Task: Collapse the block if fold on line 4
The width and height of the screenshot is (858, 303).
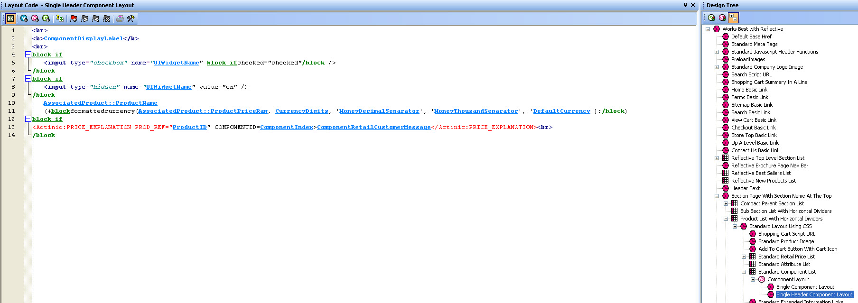Action: pos(28,55)
